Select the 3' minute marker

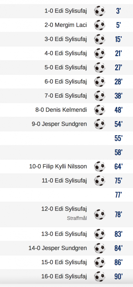coord(118,11)
